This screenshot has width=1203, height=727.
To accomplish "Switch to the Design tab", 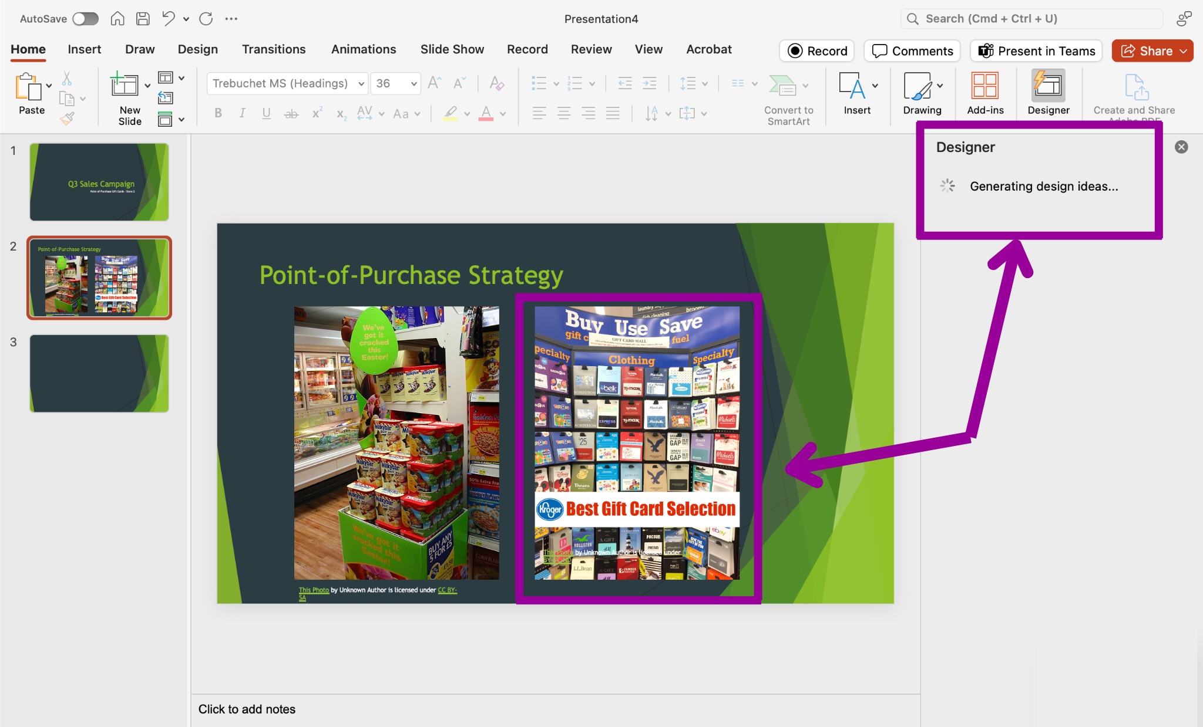I will pos(198,49).
